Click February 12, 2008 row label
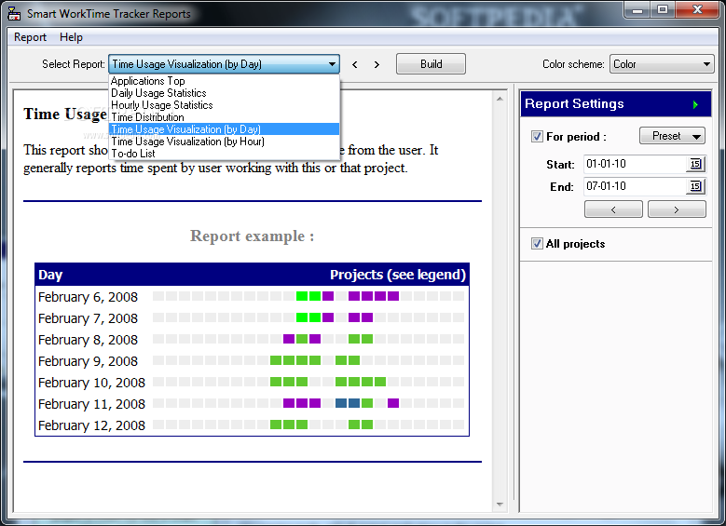Viewport: 726px width, 526px height. (x=91, y=425)
